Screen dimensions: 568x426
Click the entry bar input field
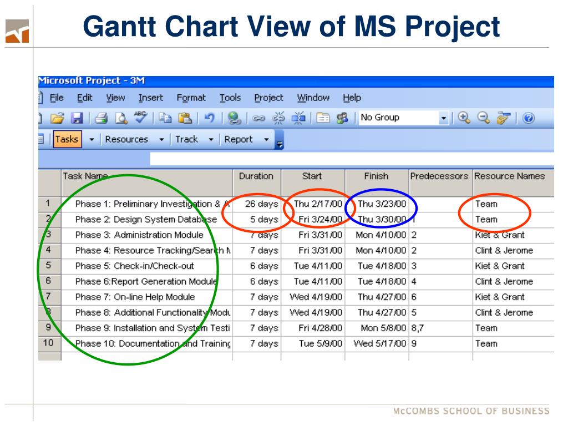tap(352, 159)
